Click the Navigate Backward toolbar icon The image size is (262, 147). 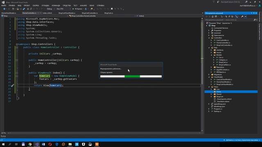4,9
